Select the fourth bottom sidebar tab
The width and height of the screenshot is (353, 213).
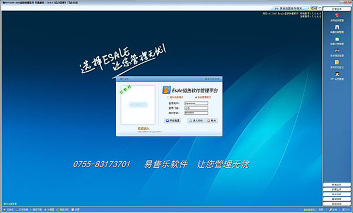[337, 199]
